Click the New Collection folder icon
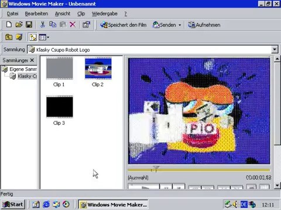This screenshot has width=281, height=210. [x=19, y=37]
